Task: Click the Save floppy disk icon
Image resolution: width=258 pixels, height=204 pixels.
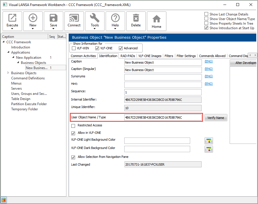Action: pos(54,18)
